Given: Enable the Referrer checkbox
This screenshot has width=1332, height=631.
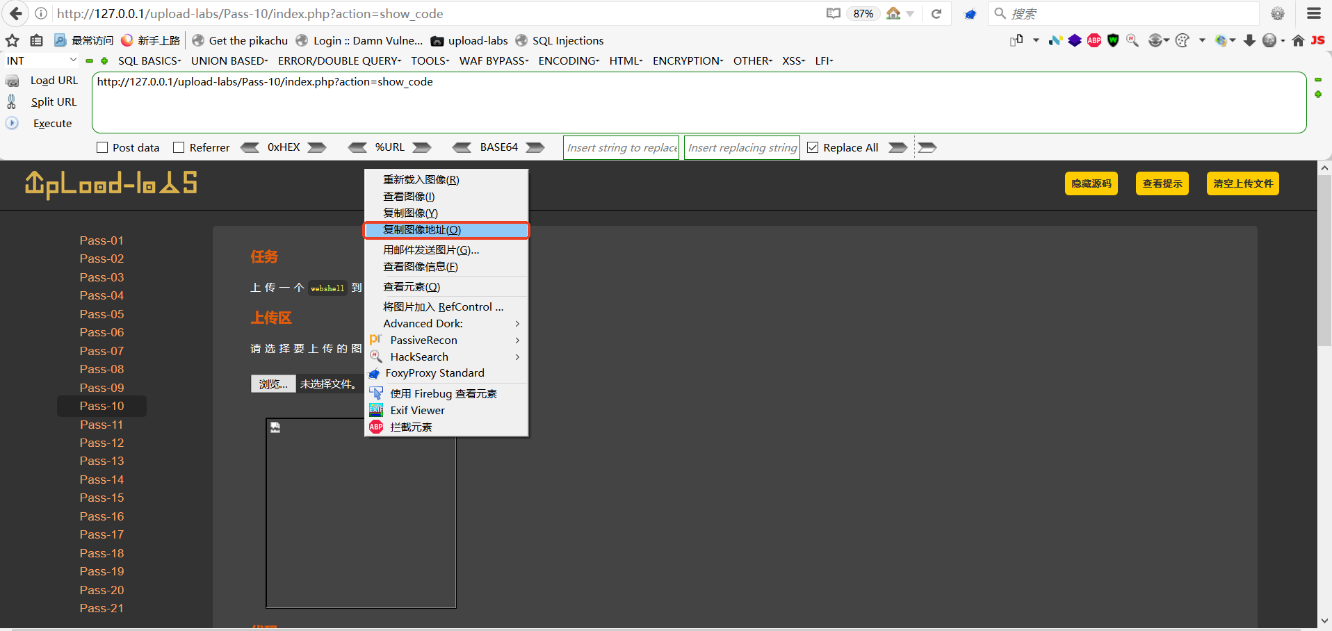Looking at the screenshot, I should [x=179, y=147].
